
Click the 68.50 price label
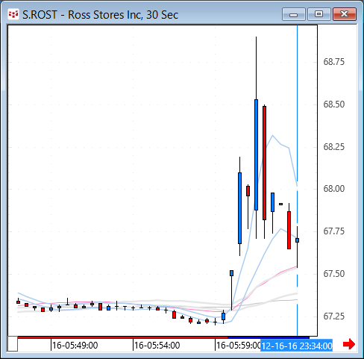(x=333, y=104)
